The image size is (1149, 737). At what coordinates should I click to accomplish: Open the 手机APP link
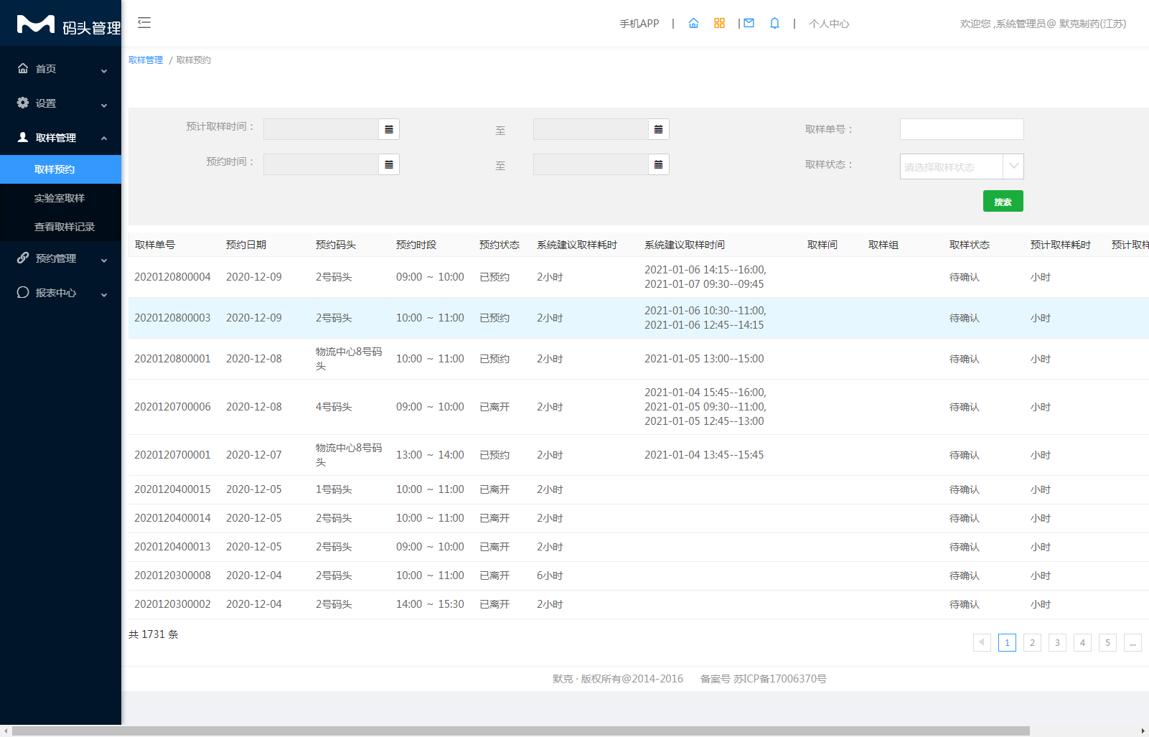639,24
